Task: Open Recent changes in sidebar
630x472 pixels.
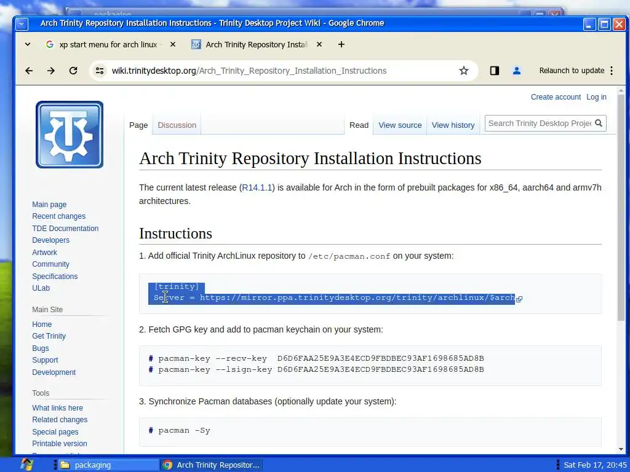Action: coord(58,216)
